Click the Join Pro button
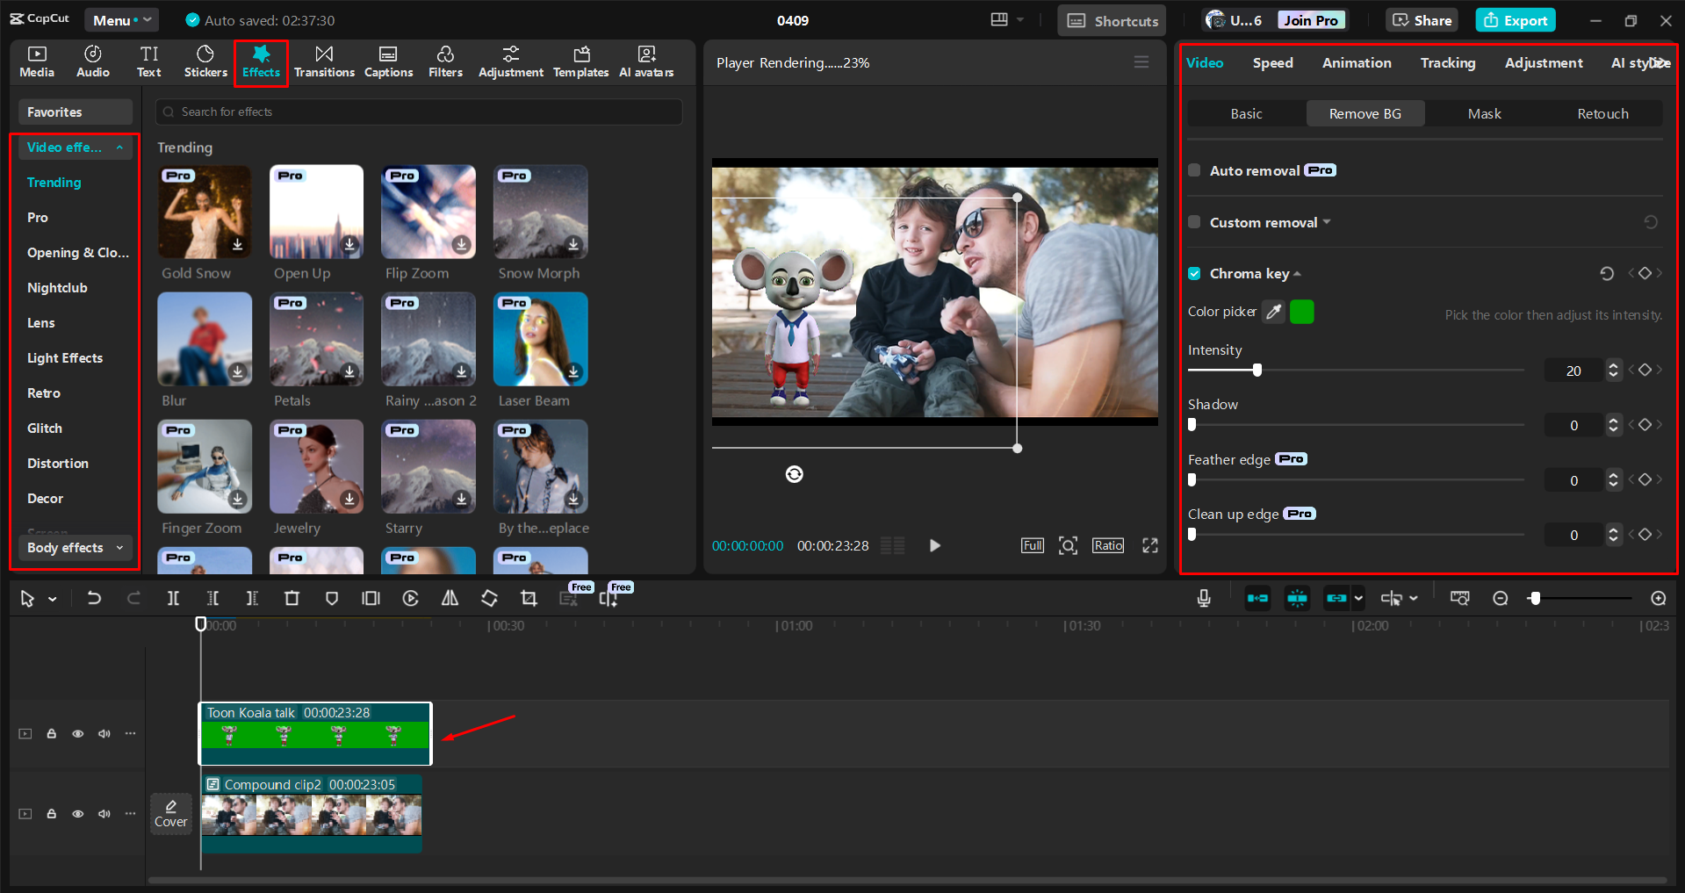The height and width of the screenshot is (893, 1685). point(1310,19)
